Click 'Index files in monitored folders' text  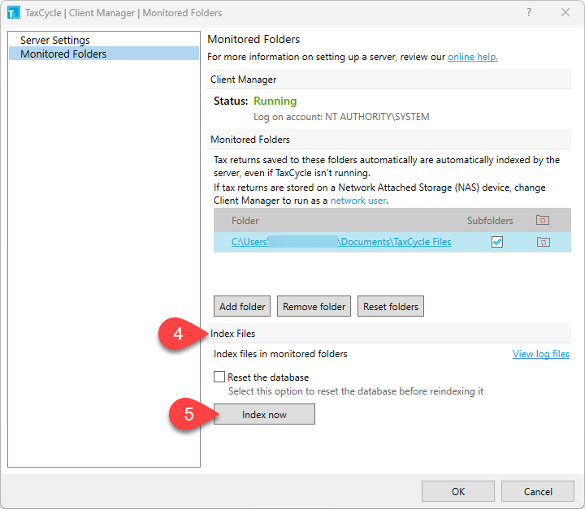(x=280, y=353)
